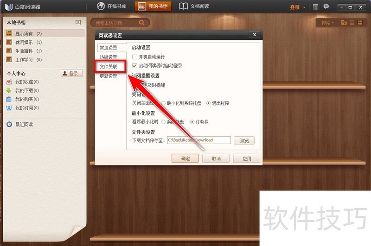Click the subscription icon for 我的订阅

click(x=9, y=108)
